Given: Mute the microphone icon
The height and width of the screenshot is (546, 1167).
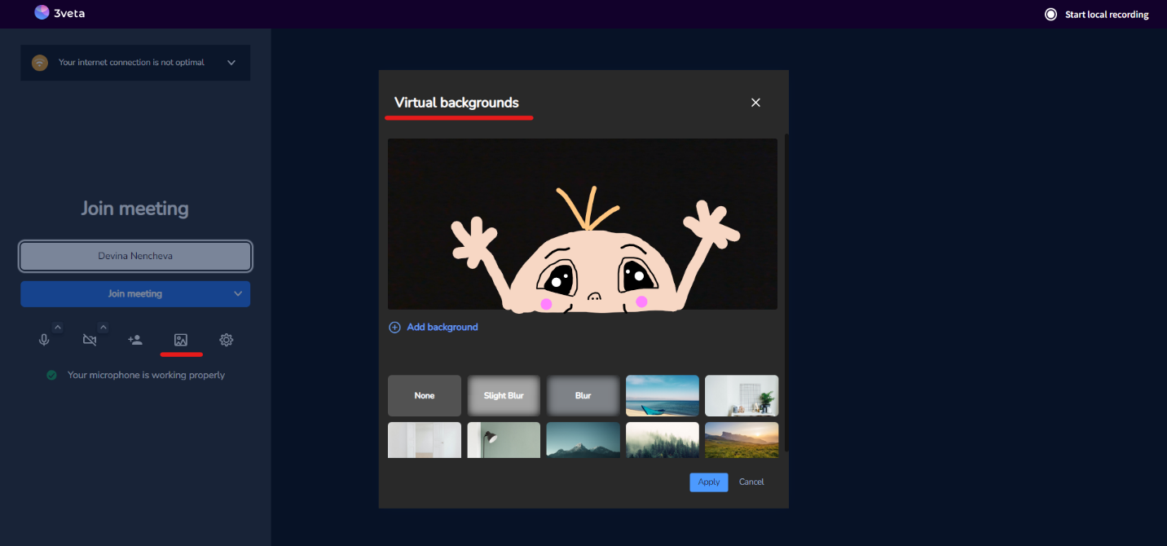Looking at the screenshot, I should tap(43, 340).
